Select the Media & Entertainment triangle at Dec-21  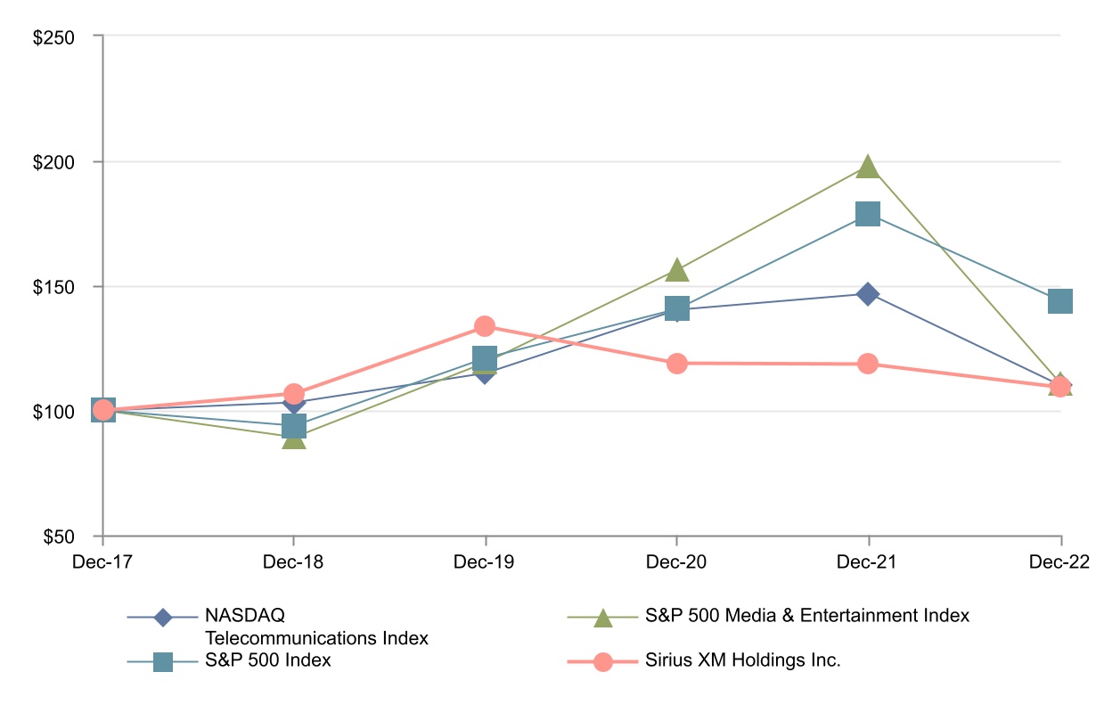pos(868,167)
